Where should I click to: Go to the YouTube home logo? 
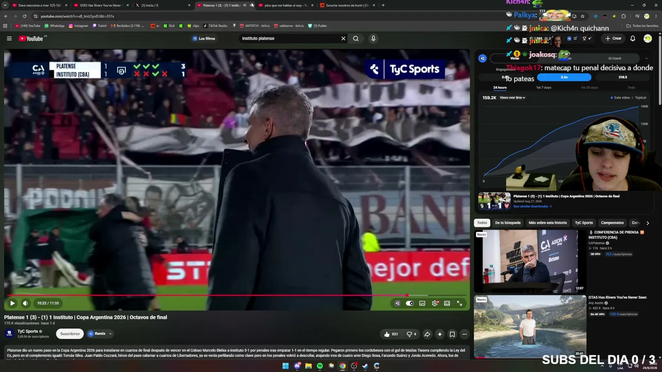[x=31, y=38]
